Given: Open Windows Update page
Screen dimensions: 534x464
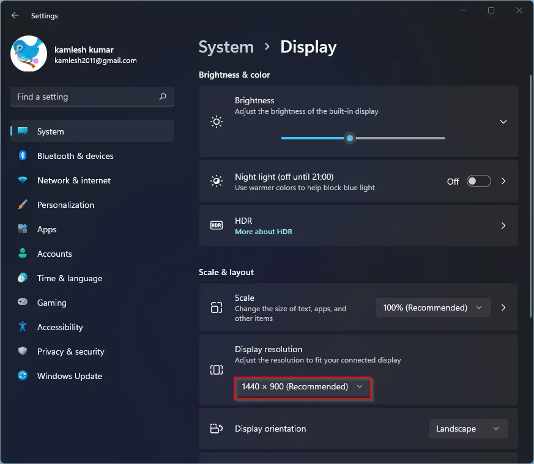Looking at the screenshot, I should (92, 375).
